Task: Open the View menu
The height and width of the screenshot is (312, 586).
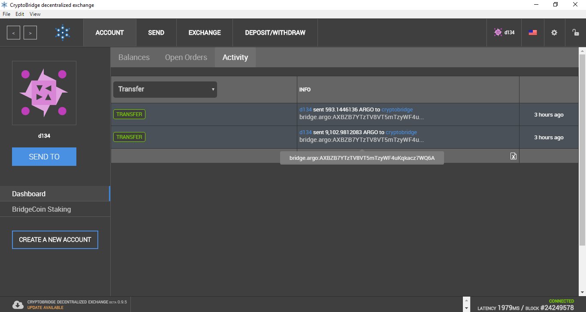Action: coord(35,14)
